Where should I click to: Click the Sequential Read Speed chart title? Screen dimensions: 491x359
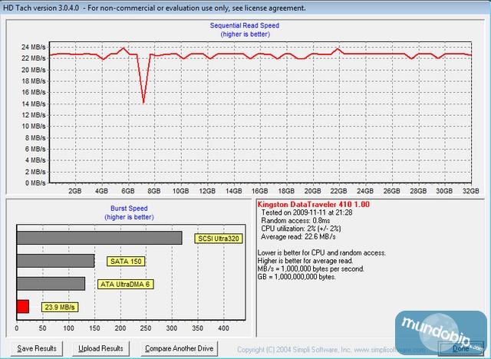pyautogui.click(x=245, y=25)
